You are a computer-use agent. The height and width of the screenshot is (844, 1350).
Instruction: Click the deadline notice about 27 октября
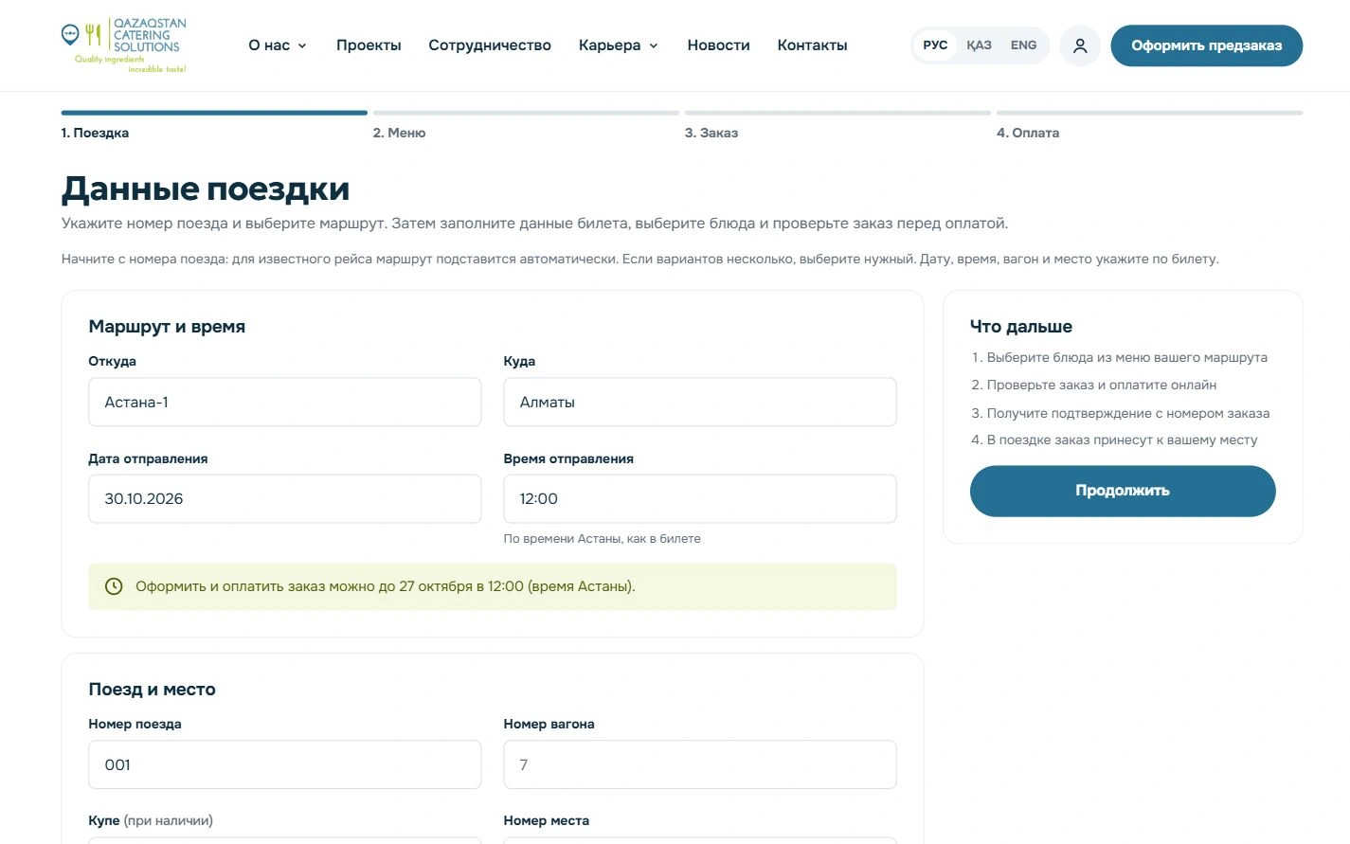point(493,586)
